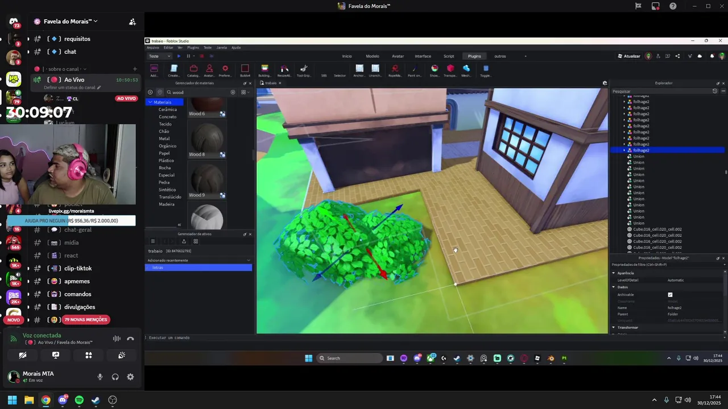Open the Modelo ribbon tab
Viewport: 728px width, 409px height.
(x=373, y=56)
